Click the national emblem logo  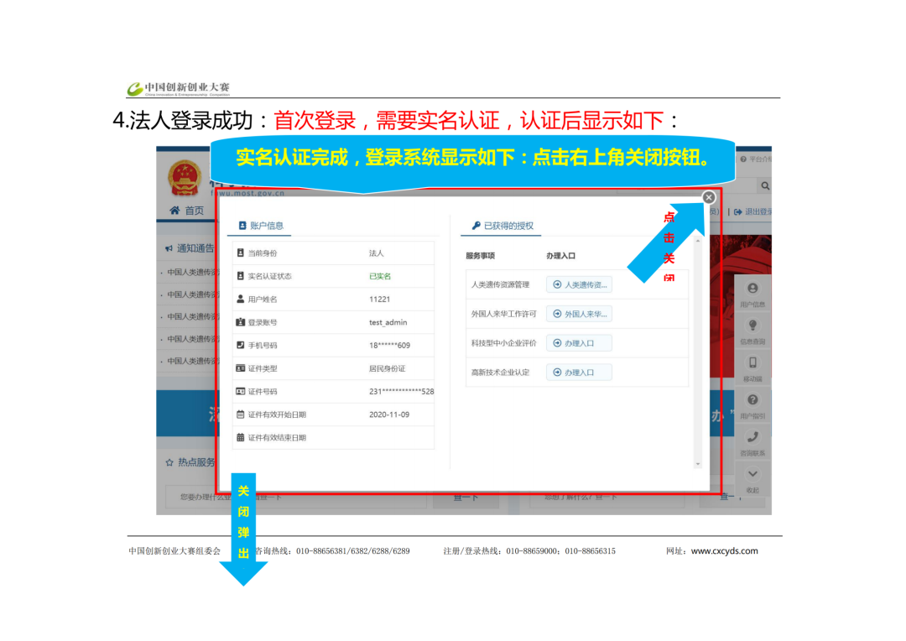click(184, 177)
